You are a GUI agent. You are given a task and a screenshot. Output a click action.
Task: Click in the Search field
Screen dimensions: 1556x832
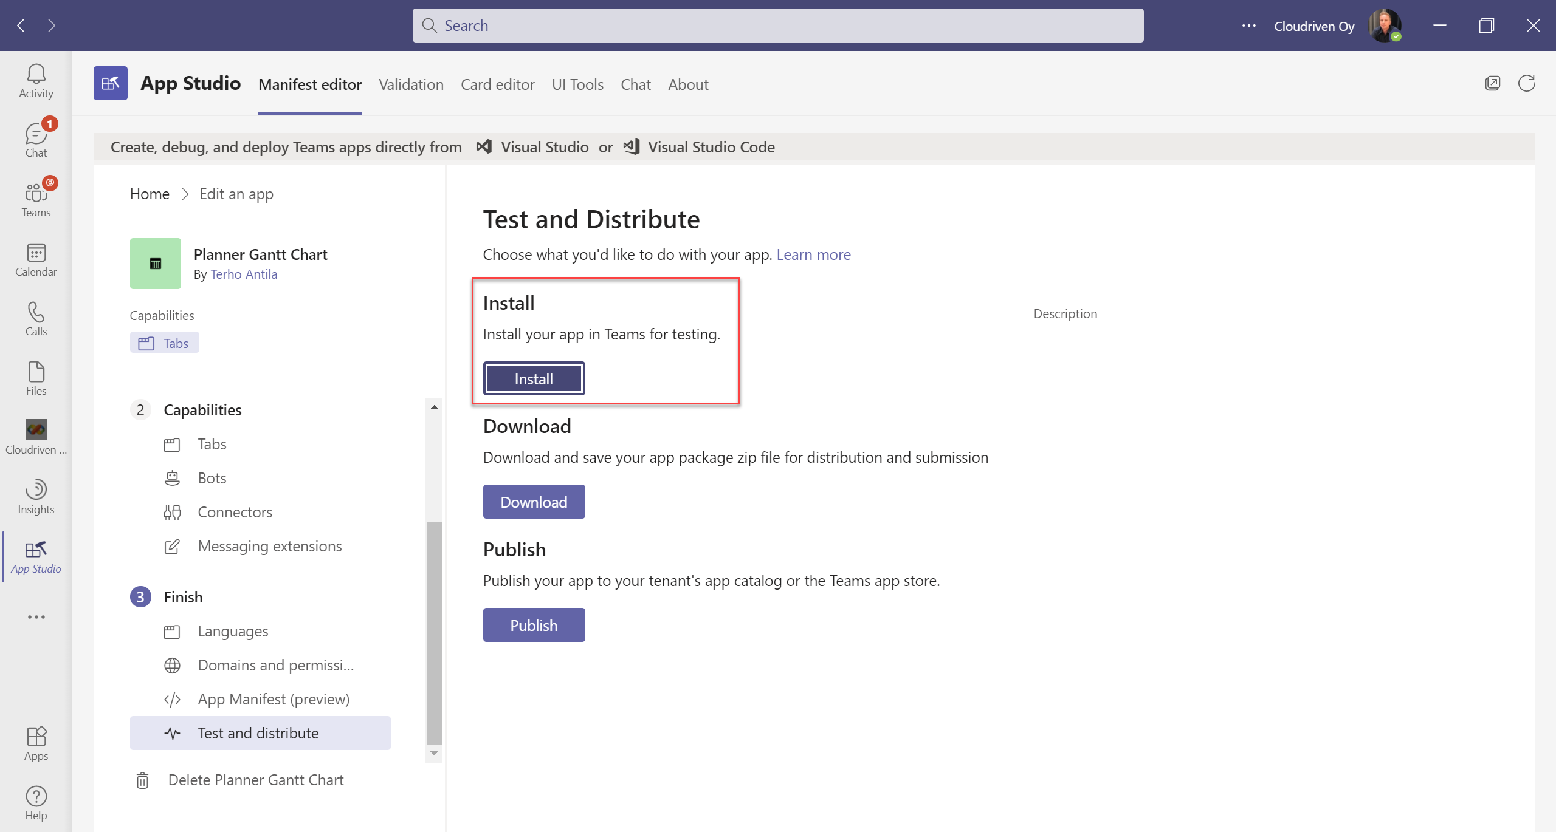tap(778, 26)
